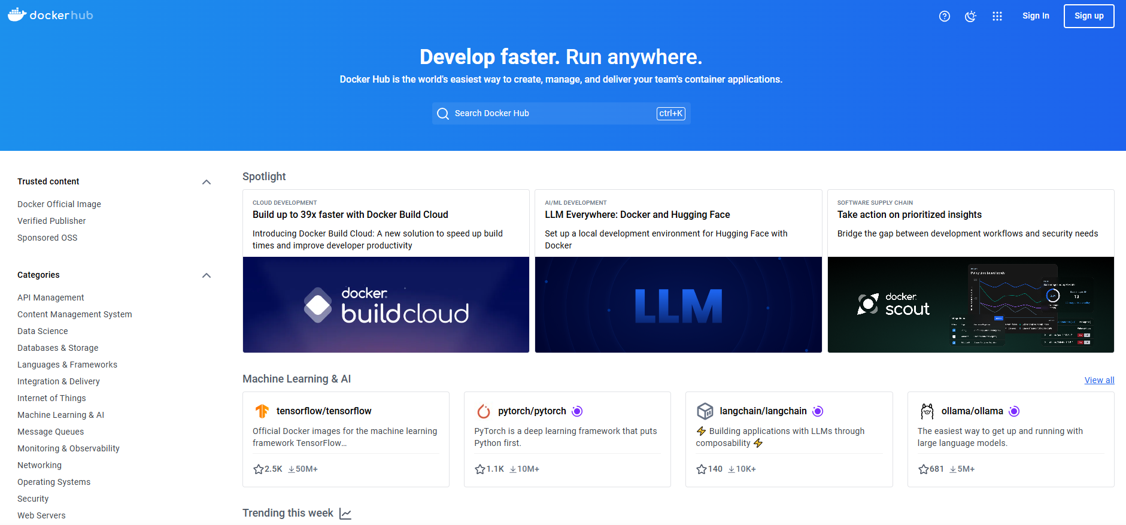Open the Message Queues category
This screenshot has width=1126, height=525.
pyautogui.click(x=51, y=432)
